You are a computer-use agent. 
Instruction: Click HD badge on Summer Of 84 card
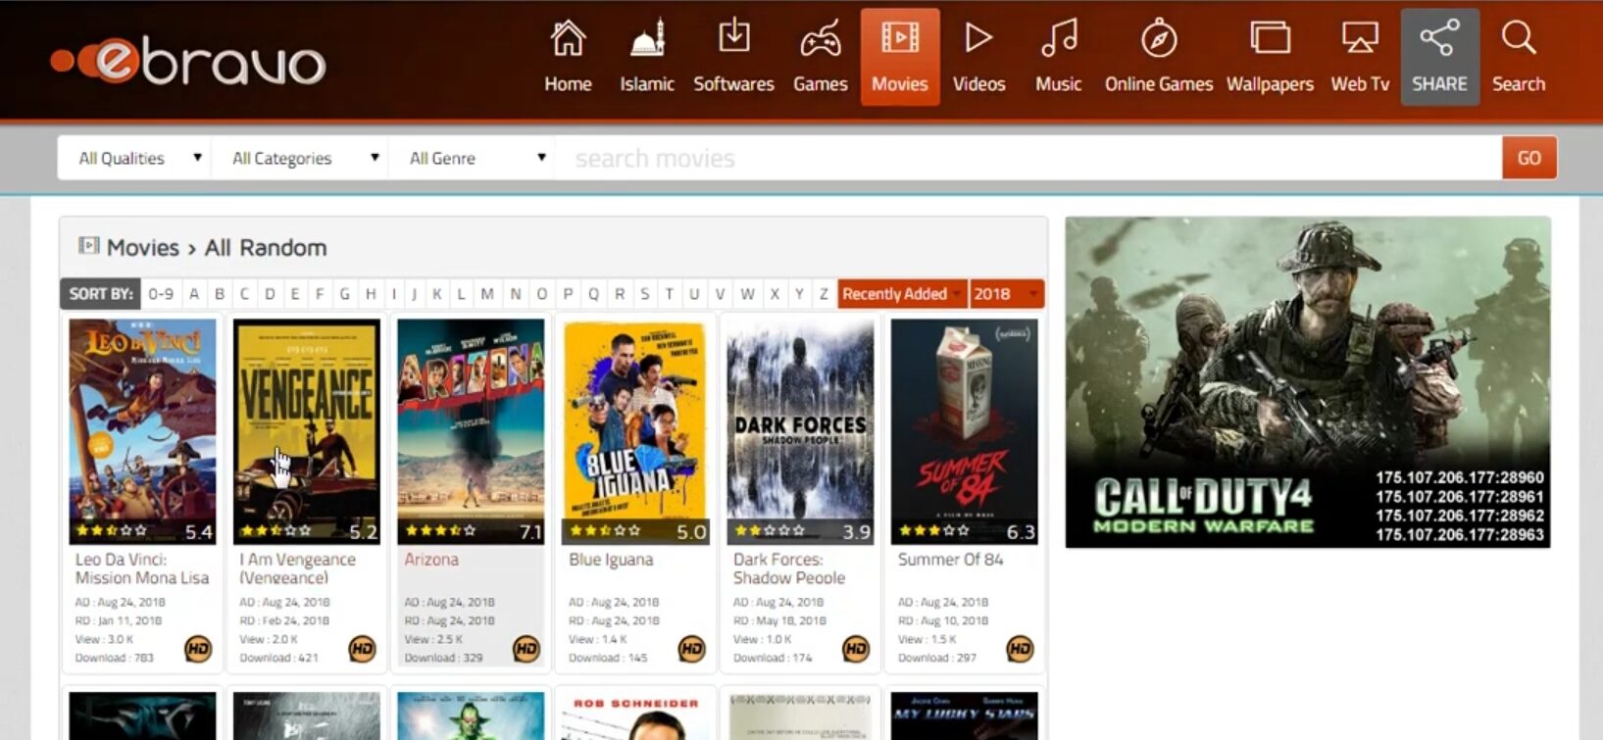(1020, 649)
